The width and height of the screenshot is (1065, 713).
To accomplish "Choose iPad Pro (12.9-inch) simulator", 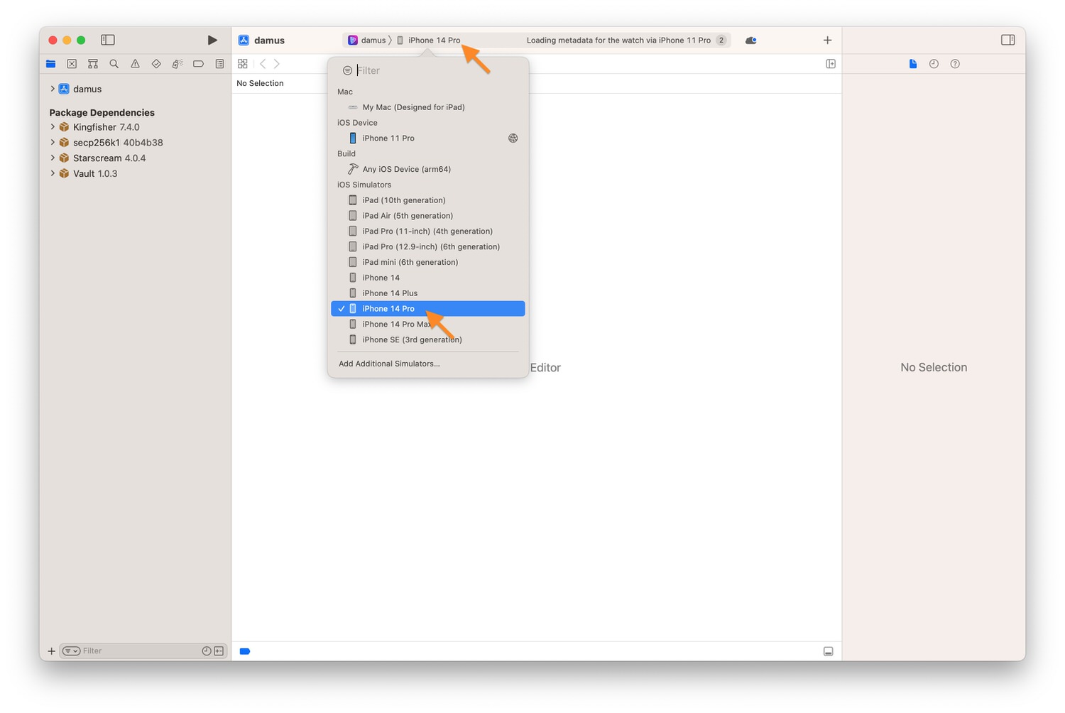I will [427, 246].
